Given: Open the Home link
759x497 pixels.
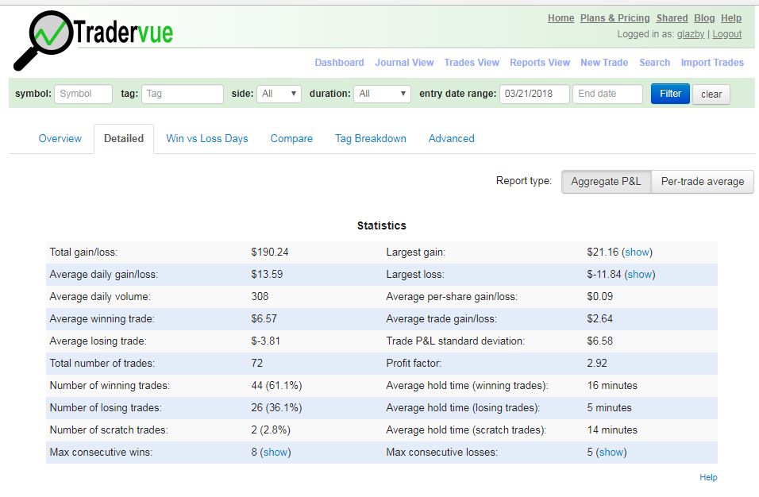Looking at the screenshot, I should (x=561, y=18).
